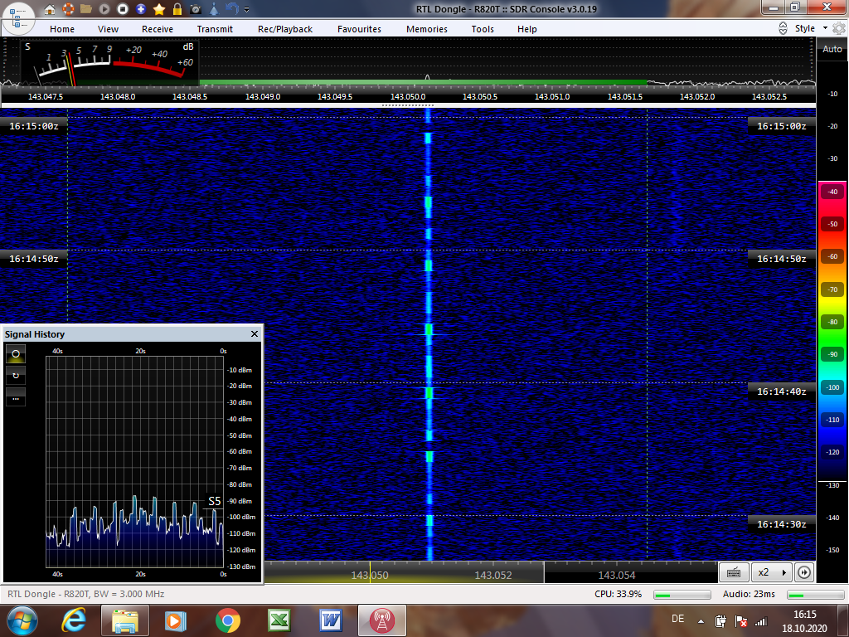
Task: Click the network signal tray icon
Action: [x=761, y=621]
